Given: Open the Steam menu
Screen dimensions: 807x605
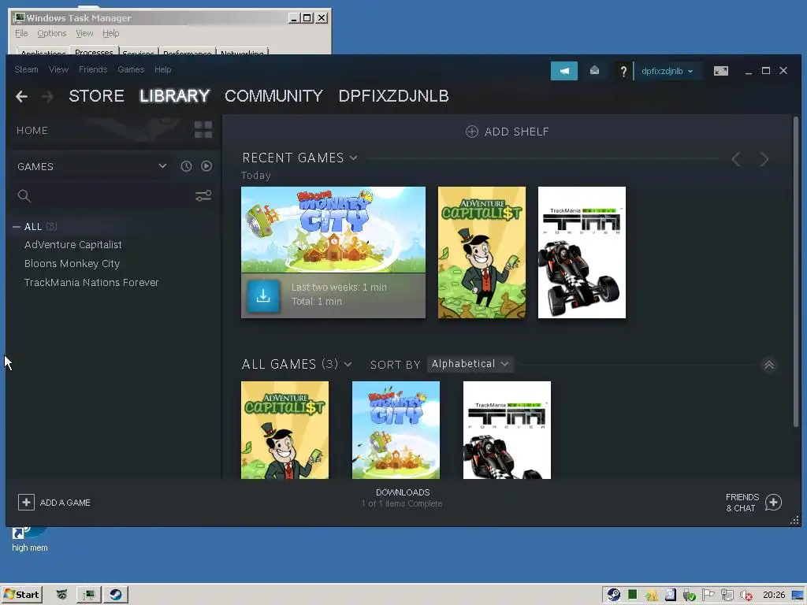Looking at the screenshot, I should point(26,69).
